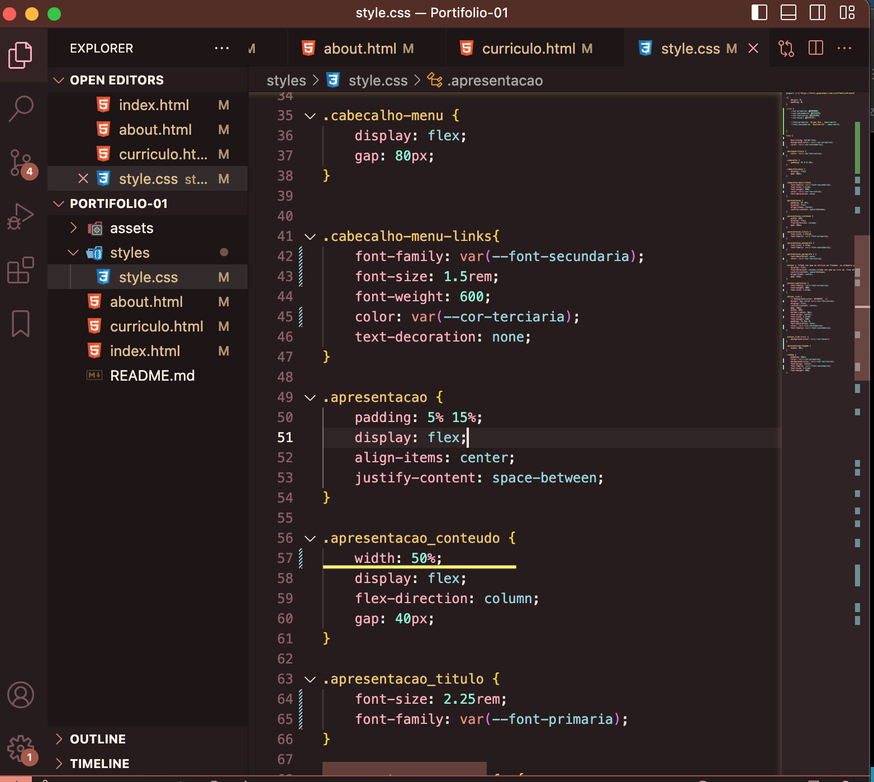874x782 pixels.
Task: Switch to the curriculo.html tab
Action: pyautogui.click(x=535, y=49)
